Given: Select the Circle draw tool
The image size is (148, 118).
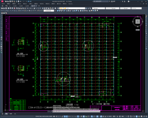Looking at the screenshot, I should 1,28.
